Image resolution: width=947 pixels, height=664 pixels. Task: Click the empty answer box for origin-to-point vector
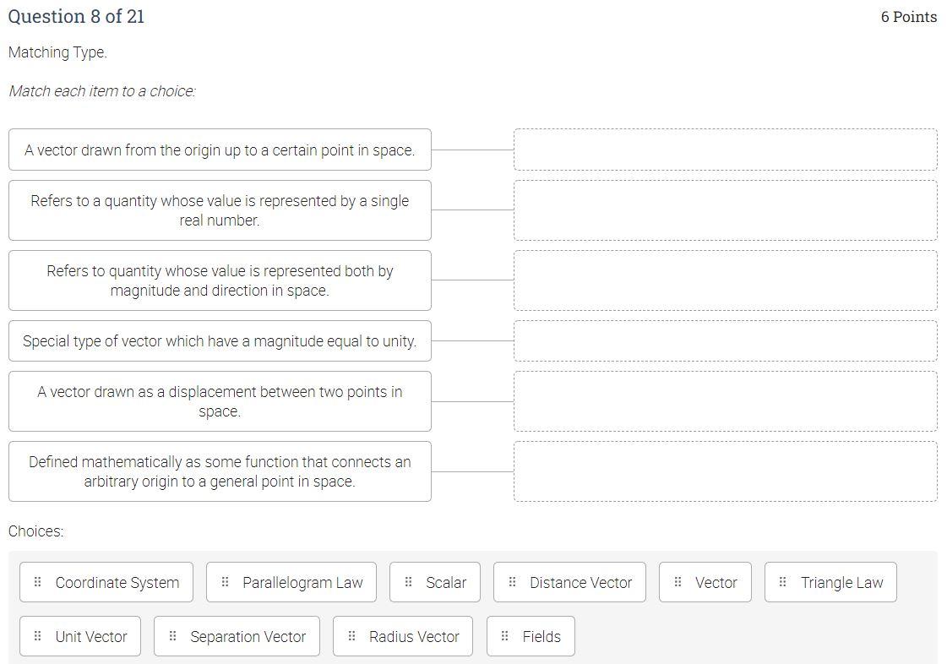725,150
